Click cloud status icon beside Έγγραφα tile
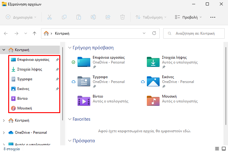The height and width of the screenshot is (152, 228). click(x=74, y=81)
